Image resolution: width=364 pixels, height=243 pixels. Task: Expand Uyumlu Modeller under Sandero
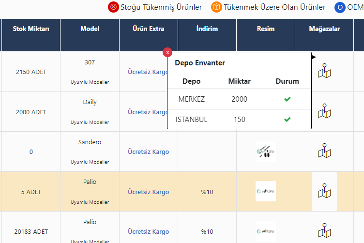tap(90, 162)
